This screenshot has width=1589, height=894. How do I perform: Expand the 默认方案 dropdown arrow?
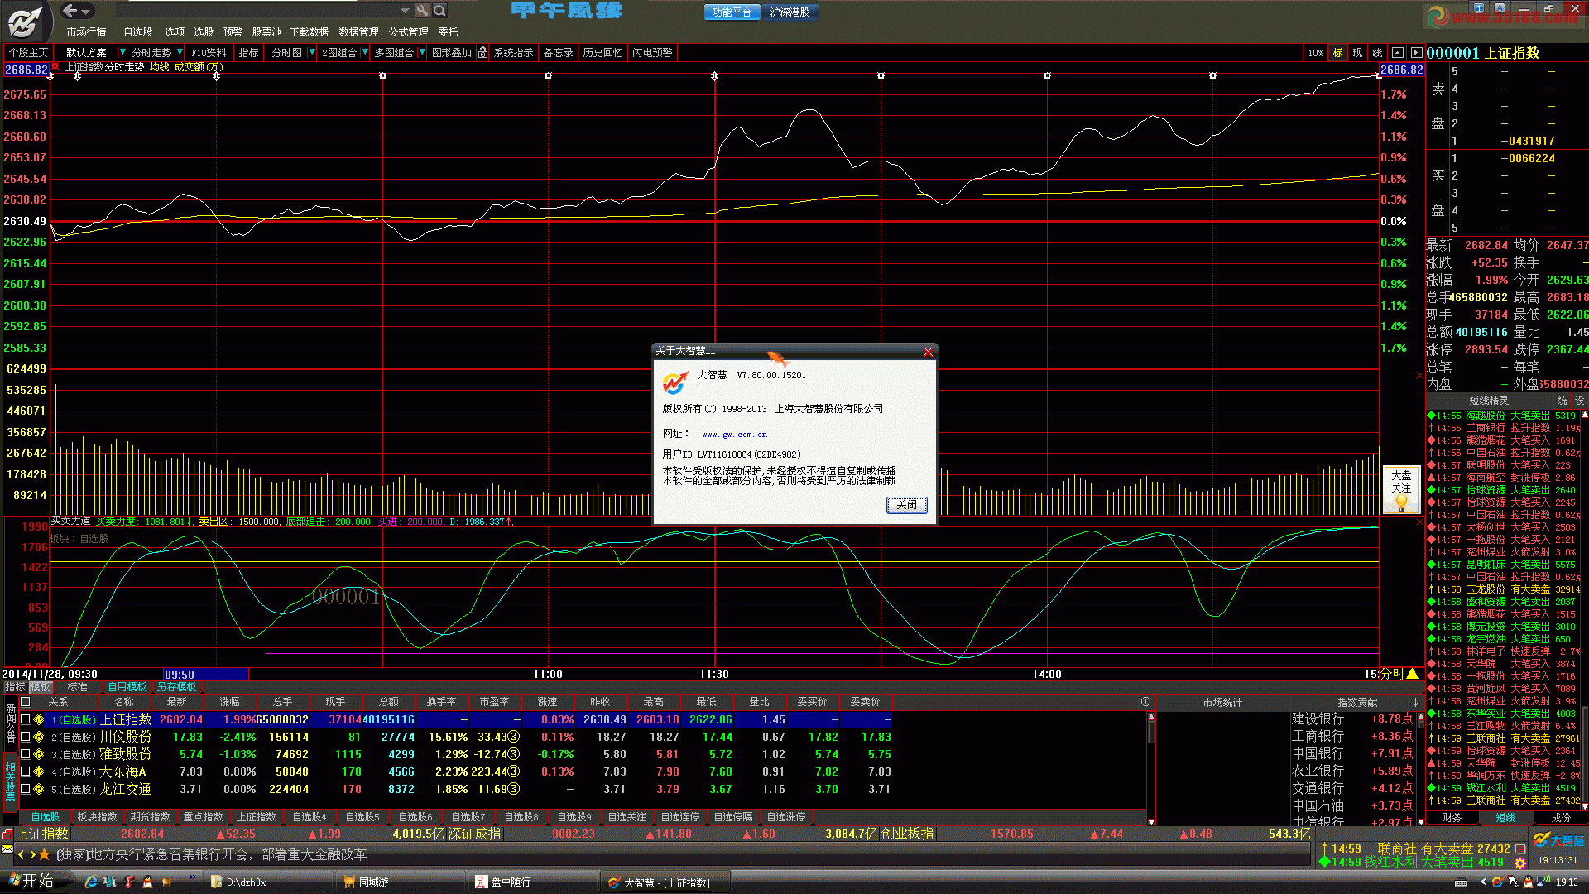121,53
